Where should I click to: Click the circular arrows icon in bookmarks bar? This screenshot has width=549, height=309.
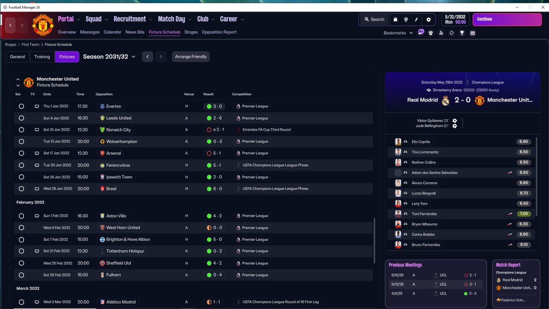coord(452,33)
